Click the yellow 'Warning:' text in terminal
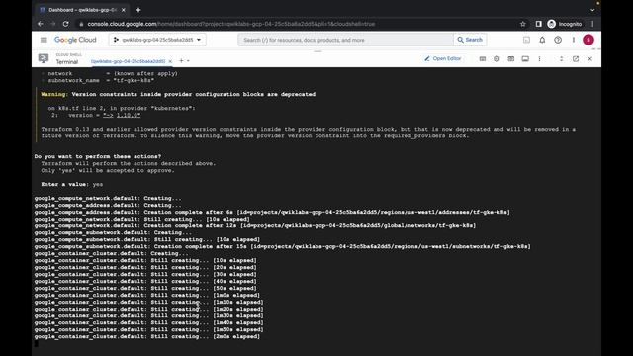Screen dimensions: 633x356 54,94
